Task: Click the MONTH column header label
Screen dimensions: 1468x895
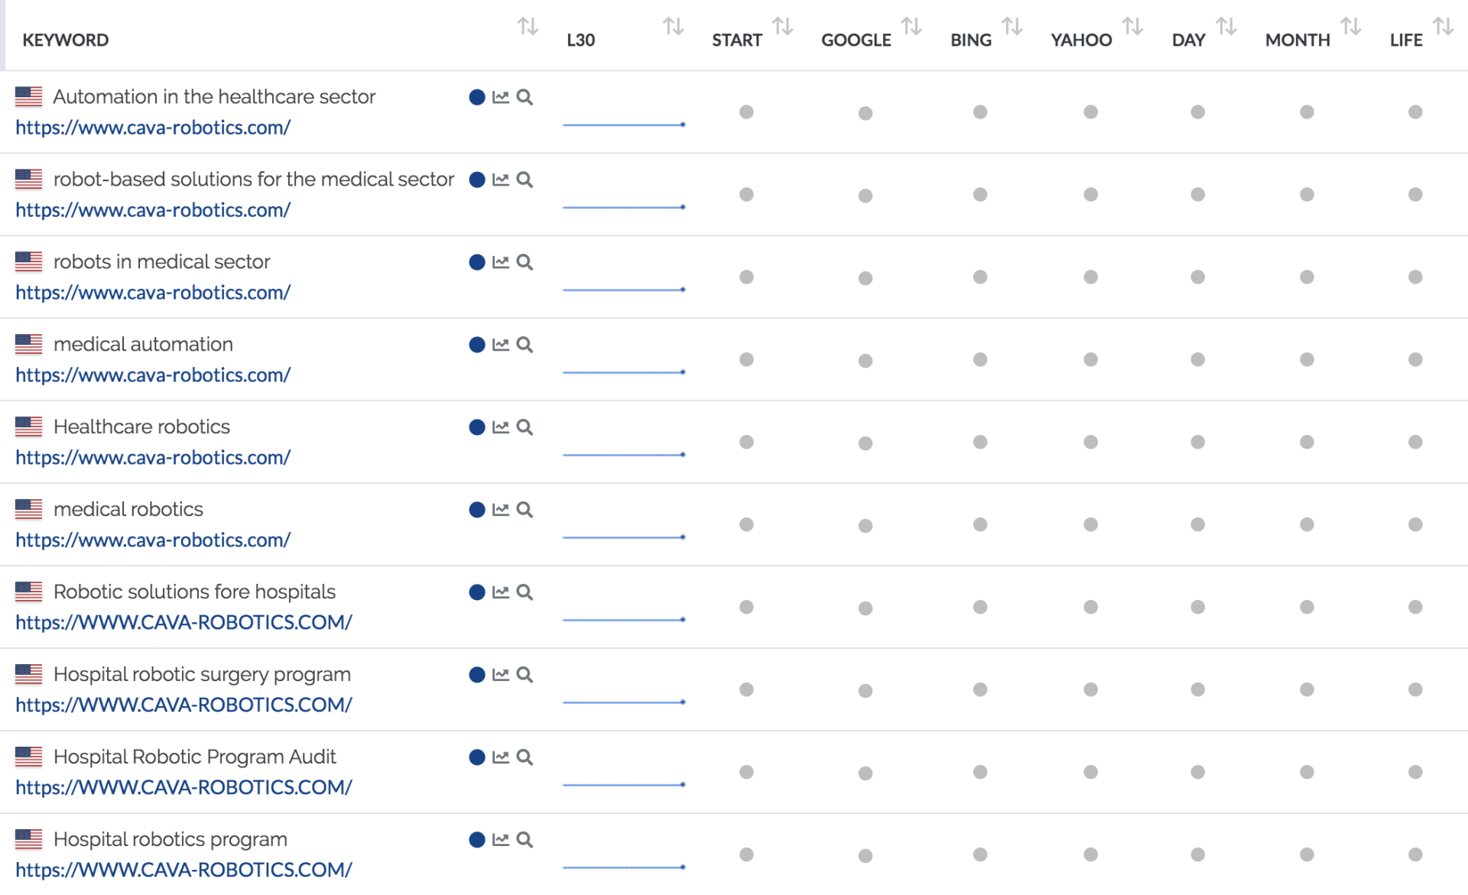Action: click(1297, 40)
